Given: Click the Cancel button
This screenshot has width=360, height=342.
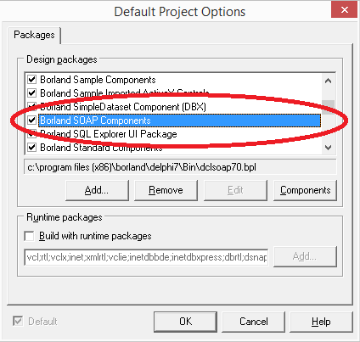Looking at the screenshot, I should 254,322.
